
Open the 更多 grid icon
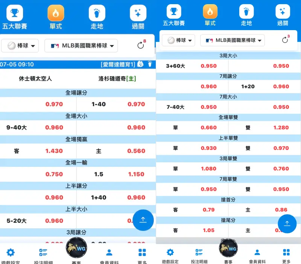pos(142,252)
